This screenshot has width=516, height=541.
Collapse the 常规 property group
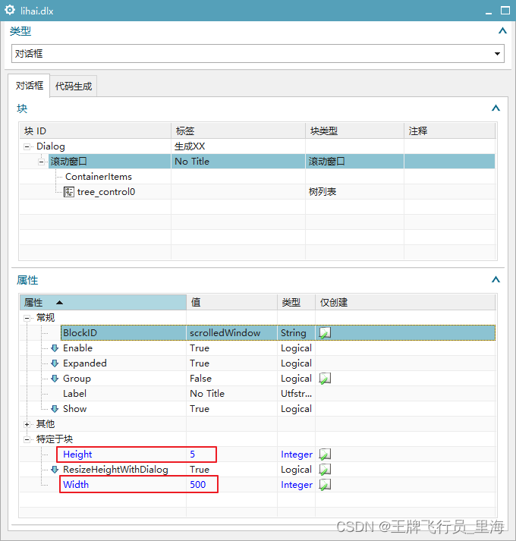click(x=27, y=318)
